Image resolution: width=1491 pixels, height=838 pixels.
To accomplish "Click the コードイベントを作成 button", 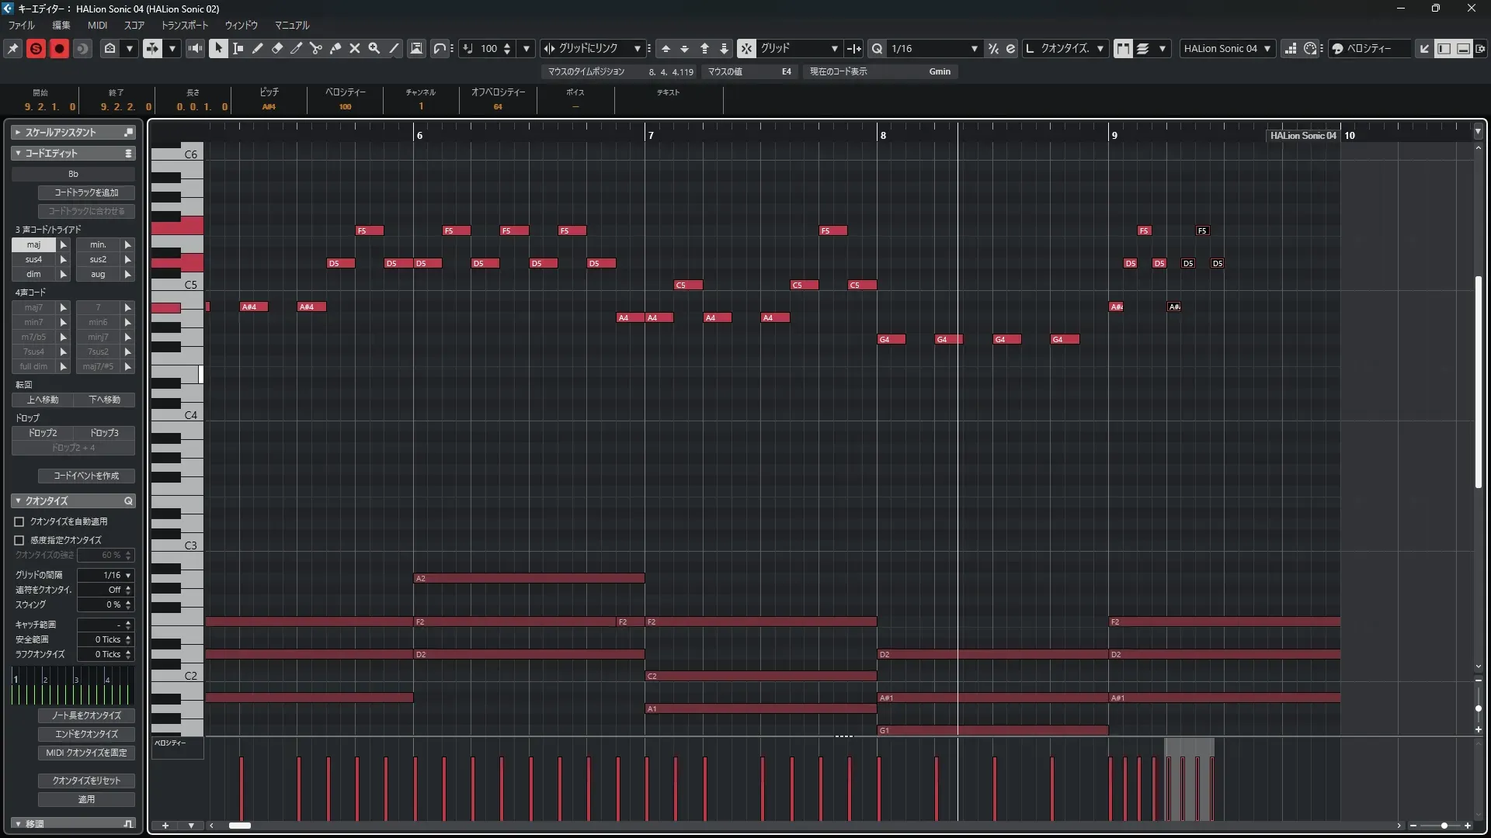I will click(86, 476).
